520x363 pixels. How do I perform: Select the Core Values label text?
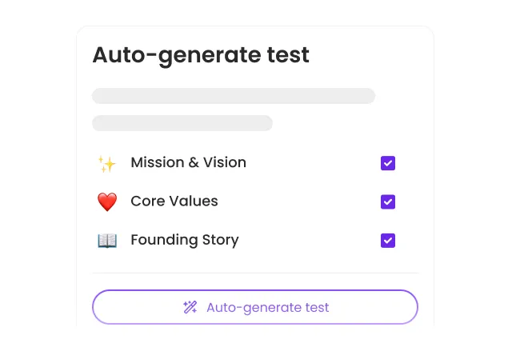(x=174, y=201)
